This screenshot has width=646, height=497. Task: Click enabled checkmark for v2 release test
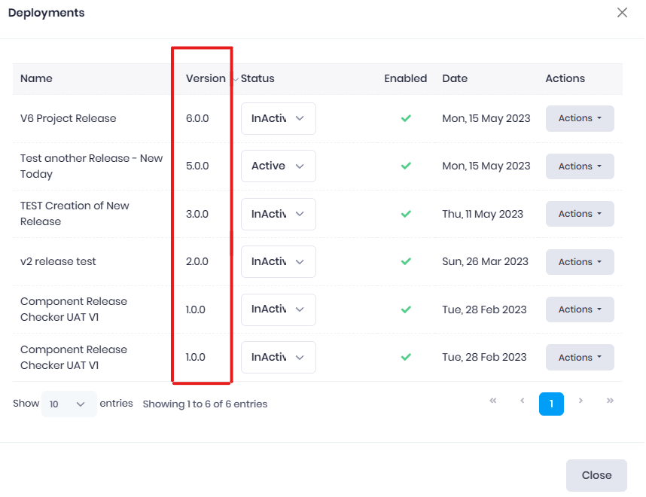coord(406,261)
